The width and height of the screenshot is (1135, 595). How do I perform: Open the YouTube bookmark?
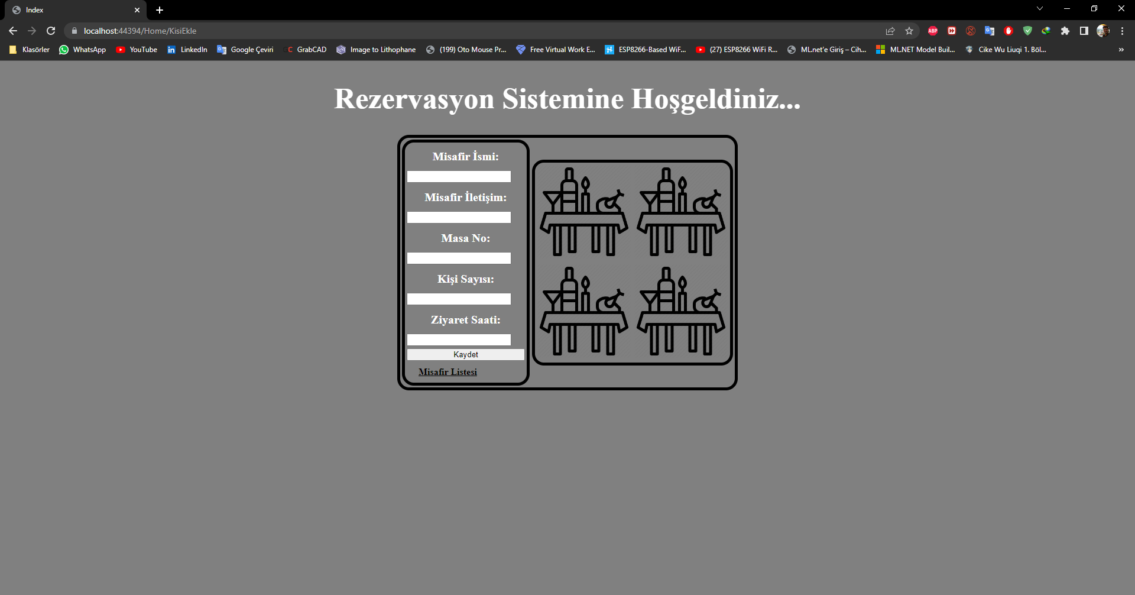137,50
